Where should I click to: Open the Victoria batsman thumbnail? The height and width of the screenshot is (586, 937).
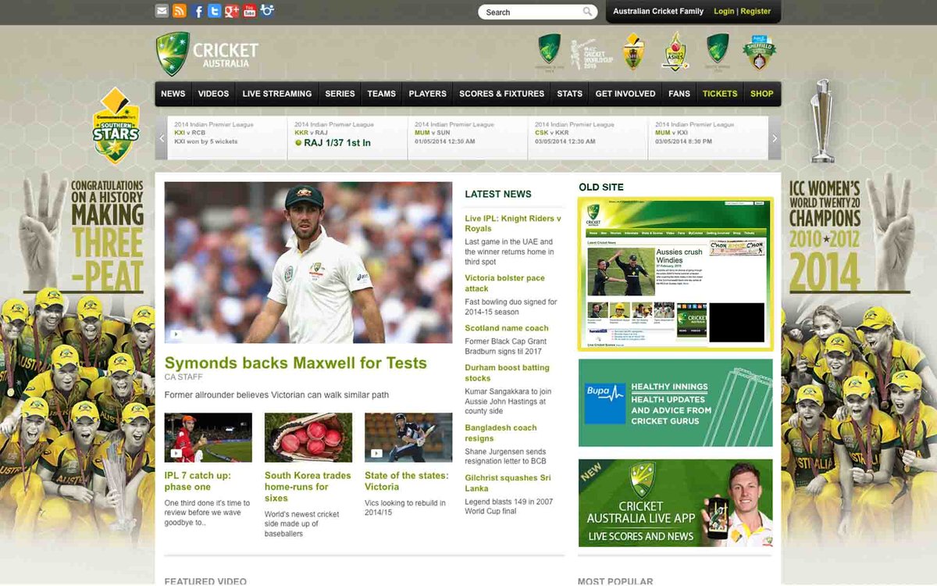pos(408,438)
